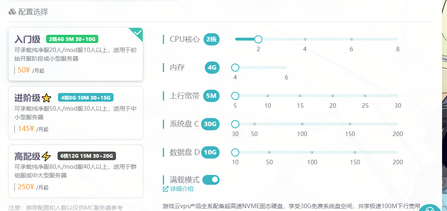447x211 pixels.
Task: Click the 上行宽带 slider handle at 5
Action: coord(235,96)
